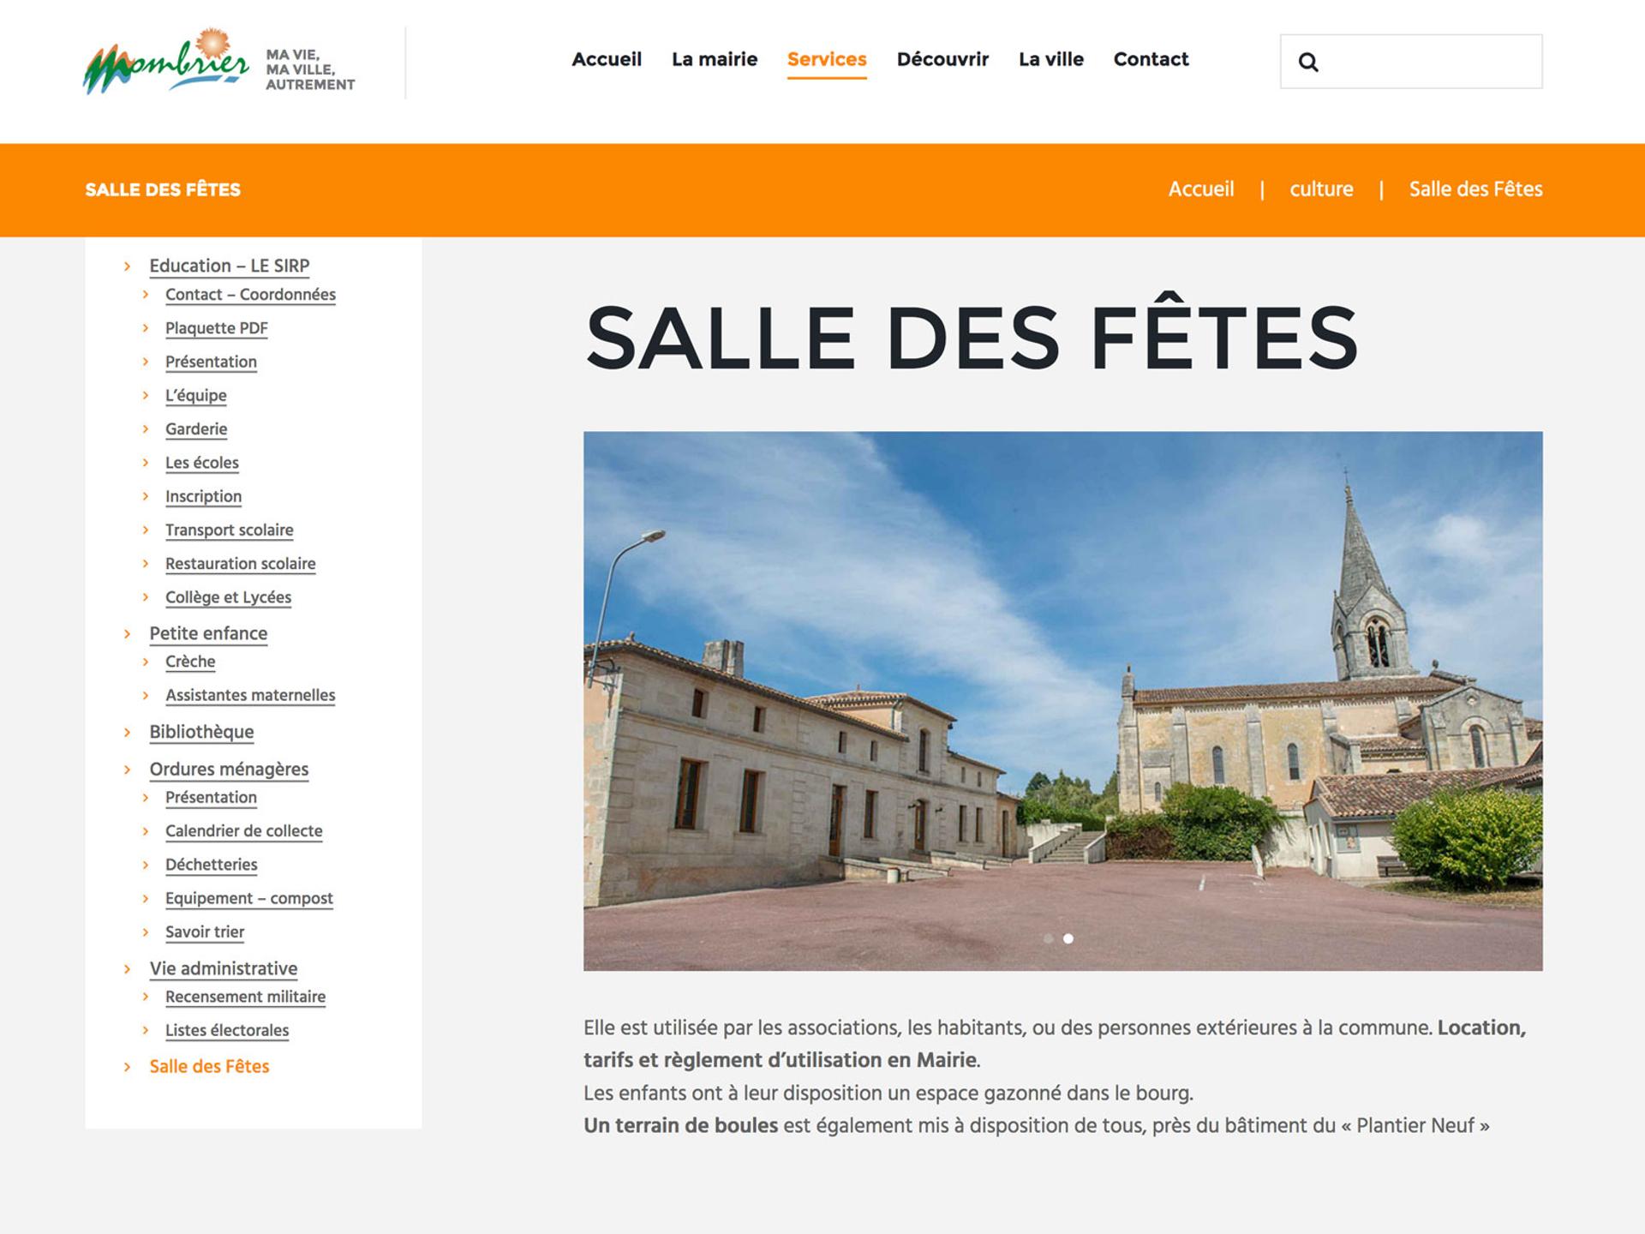This screenshot has width=1645, height=1234.
Task: Select the Services menu item
Action: coord(827,59)
